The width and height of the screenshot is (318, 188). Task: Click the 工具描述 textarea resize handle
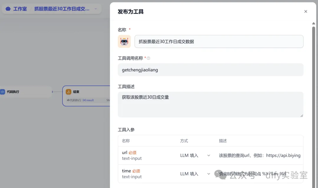tap(302, 116)
